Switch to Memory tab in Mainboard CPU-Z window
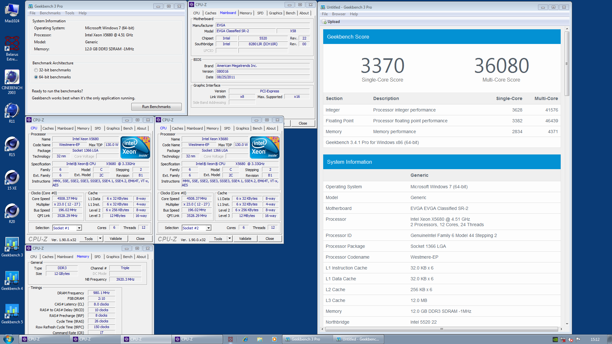The height and width of the screenshot is (344, 612). point(245,13)
